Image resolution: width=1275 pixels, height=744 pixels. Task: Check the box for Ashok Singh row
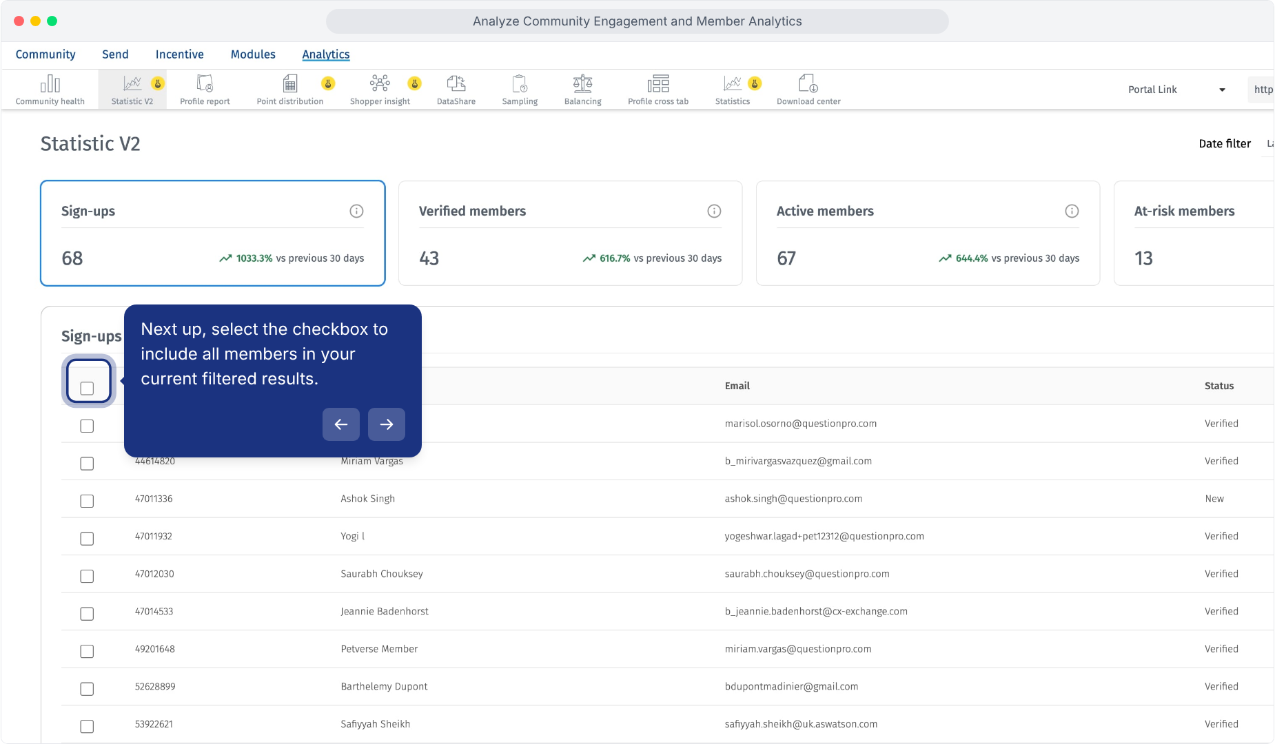87,501
